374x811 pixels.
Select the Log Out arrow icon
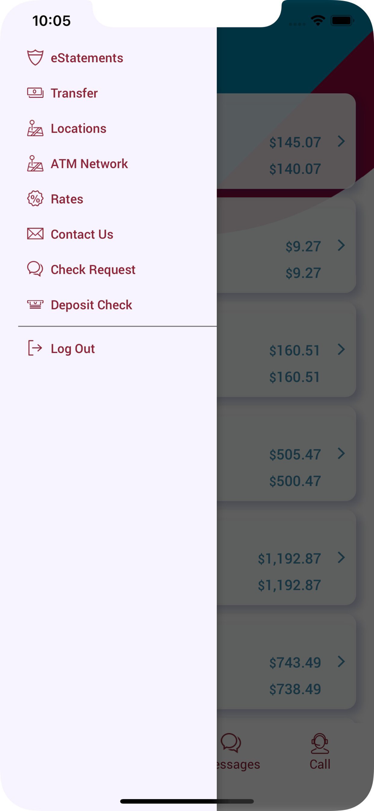pyautogui.click(x=35, y=348)
